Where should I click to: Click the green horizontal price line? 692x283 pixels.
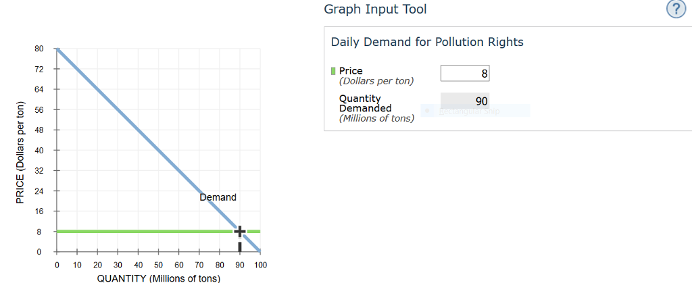pos(158,231)
